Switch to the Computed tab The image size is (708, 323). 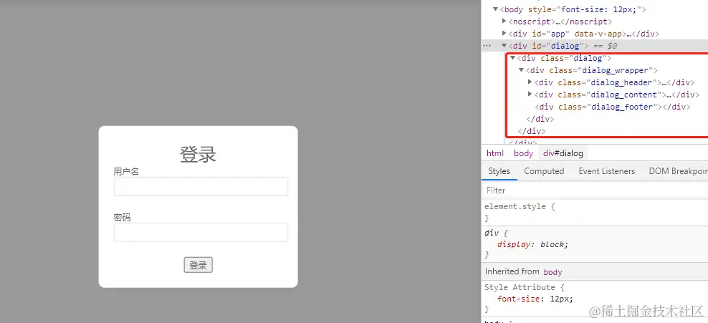click(x=544, y=171)
